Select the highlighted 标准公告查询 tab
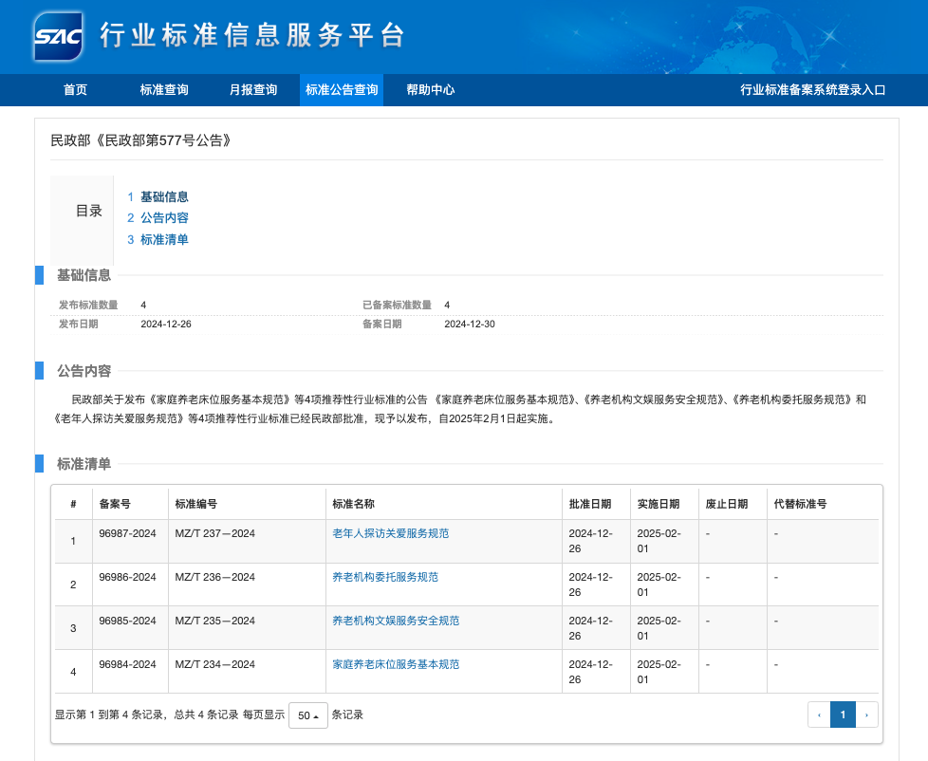The width and height of the screenshot is (928, 761). tap(342, 90)
